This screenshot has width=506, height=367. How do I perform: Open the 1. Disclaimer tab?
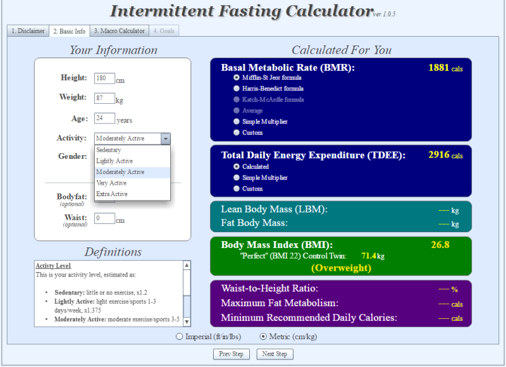point(28,31)
